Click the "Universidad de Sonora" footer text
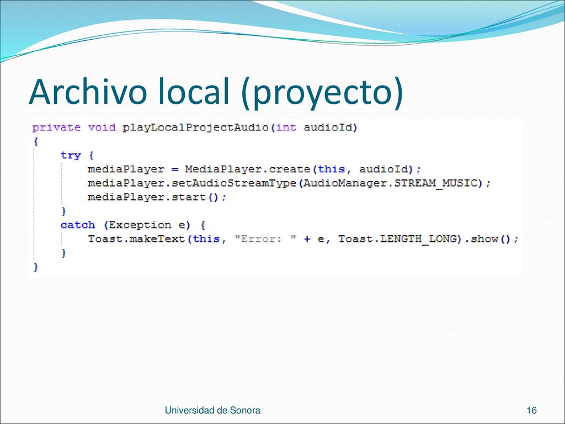565x424 pixels. pyautogui.click(x=212, y=410)
